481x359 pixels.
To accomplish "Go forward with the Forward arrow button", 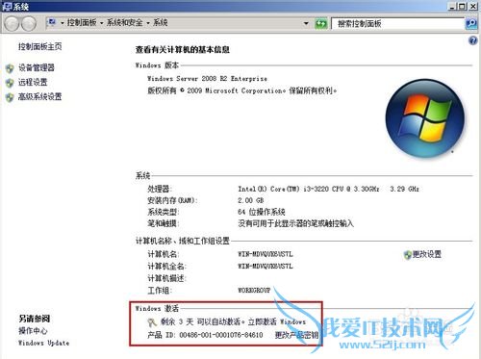I will 29,23.
